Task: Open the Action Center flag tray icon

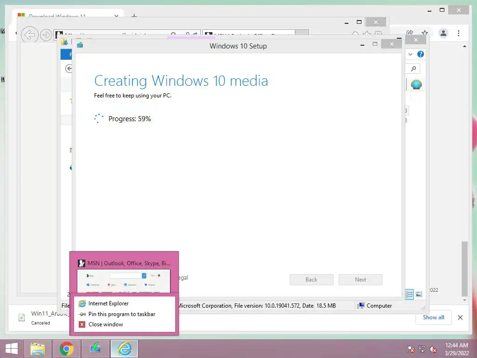Action: pyautogui.click(x=410, y=349)
